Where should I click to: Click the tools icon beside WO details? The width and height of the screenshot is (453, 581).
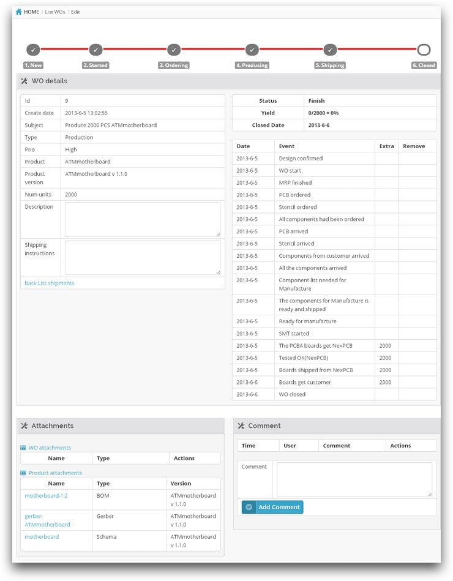[x=24, y=81]
